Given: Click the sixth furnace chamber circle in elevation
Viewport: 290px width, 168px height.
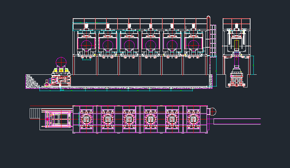Looking at the screenshot, I should pyautogui.click(x=194, y=45).
